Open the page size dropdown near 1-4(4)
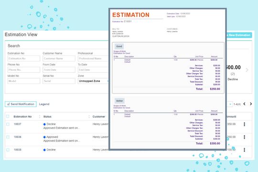Viewport: 258px width, 172px height. tap(230, 104)
